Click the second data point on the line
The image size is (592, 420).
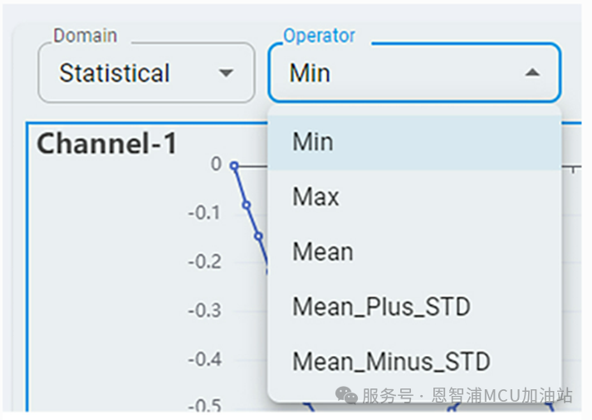coord(246,204)
